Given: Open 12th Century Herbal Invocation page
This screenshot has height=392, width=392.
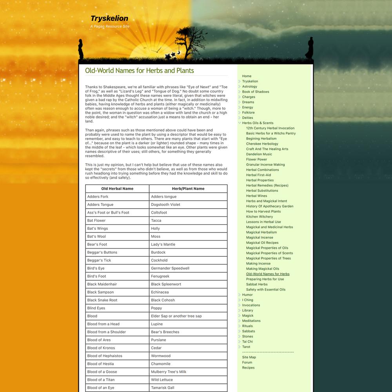Looking at the screenshot, I should point(270,128).
